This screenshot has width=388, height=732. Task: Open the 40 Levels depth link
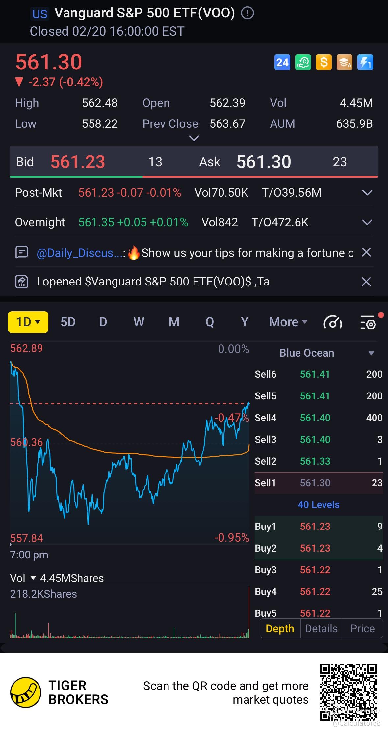(x=319, y=504)
